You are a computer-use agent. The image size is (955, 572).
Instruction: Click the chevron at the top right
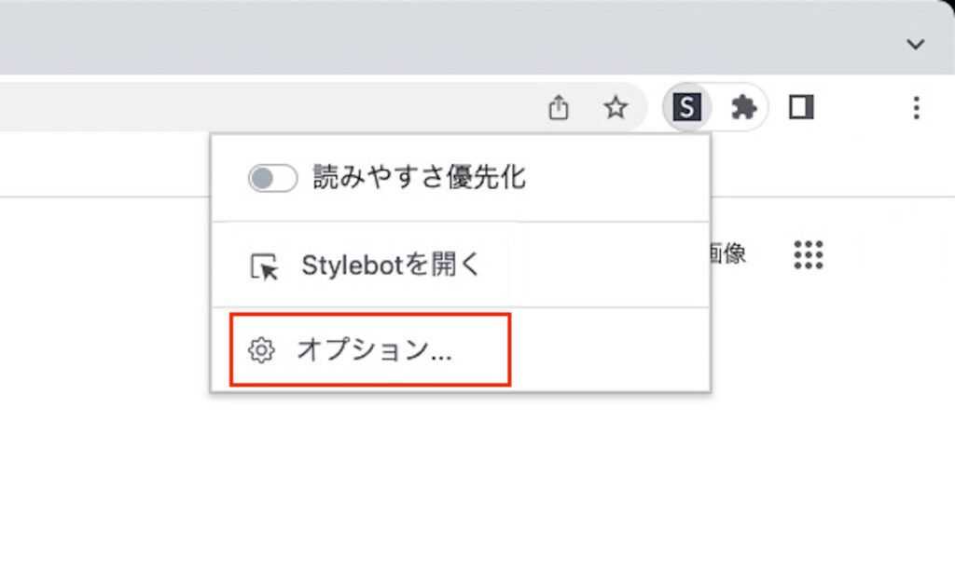(x=915, y=44)
